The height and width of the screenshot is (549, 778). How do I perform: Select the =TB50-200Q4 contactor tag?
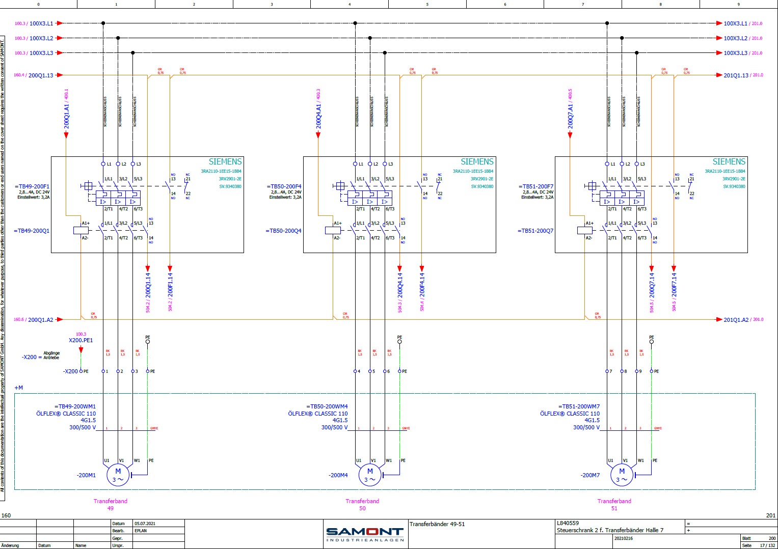pos(283,231)
